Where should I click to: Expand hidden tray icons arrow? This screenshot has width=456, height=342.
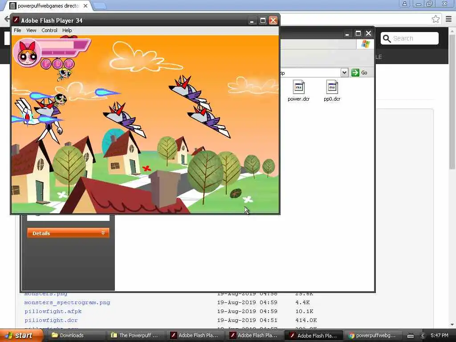pos(423,336)
